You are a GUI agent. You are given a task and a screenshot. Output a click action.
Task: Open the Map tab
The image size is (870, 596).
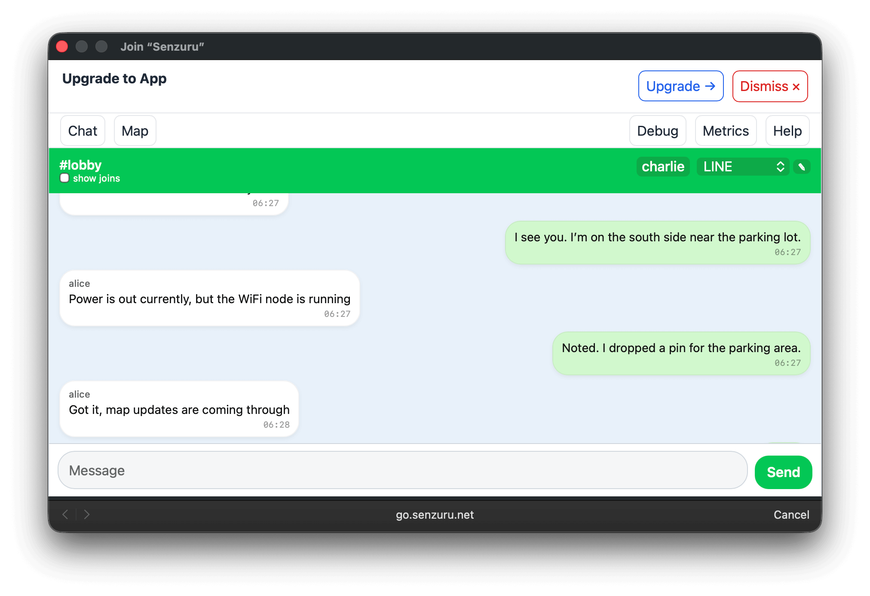pos(135,131)
